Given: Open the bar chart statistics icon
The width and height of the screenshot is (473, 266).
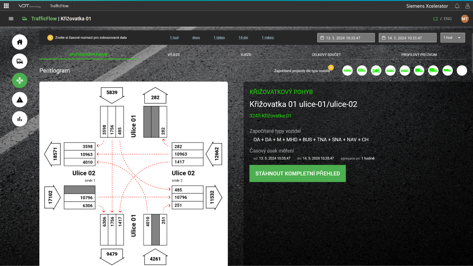Looking at the screenshot, I should coord(20,119).
